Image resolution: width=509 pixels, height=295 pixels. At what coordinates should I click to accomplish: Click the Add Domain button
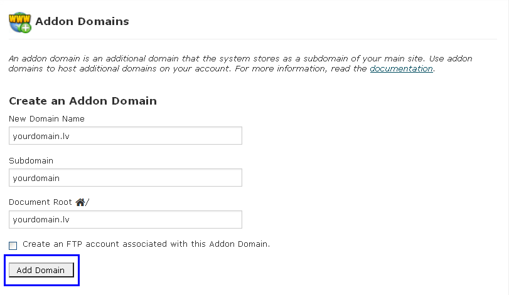(41, 270)
